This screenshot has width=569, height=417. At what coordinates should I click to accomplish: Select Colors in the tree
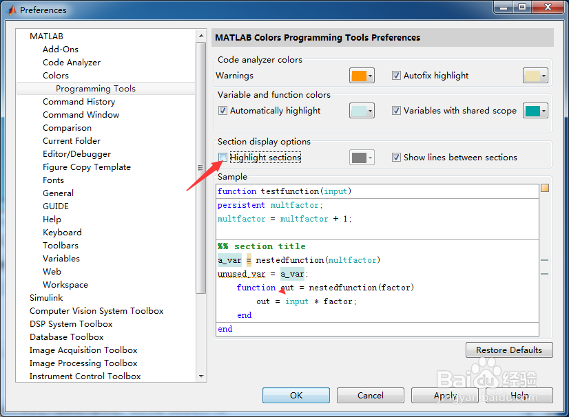coord(56,76)
